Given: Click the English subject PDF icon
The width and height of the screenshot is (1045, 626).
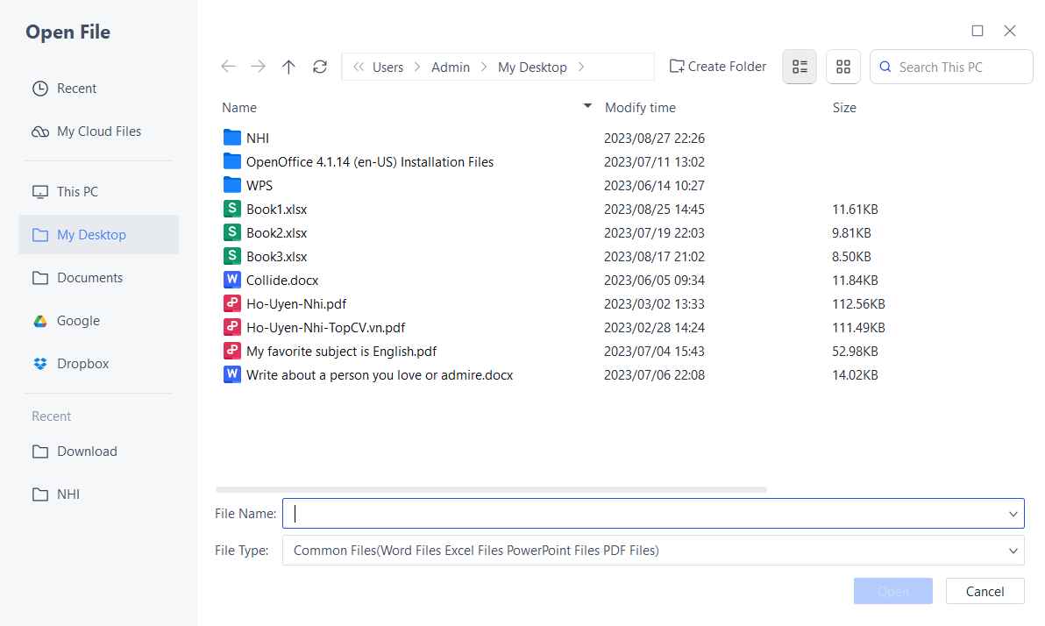Looking at the screenshot, I should [232, 351].
